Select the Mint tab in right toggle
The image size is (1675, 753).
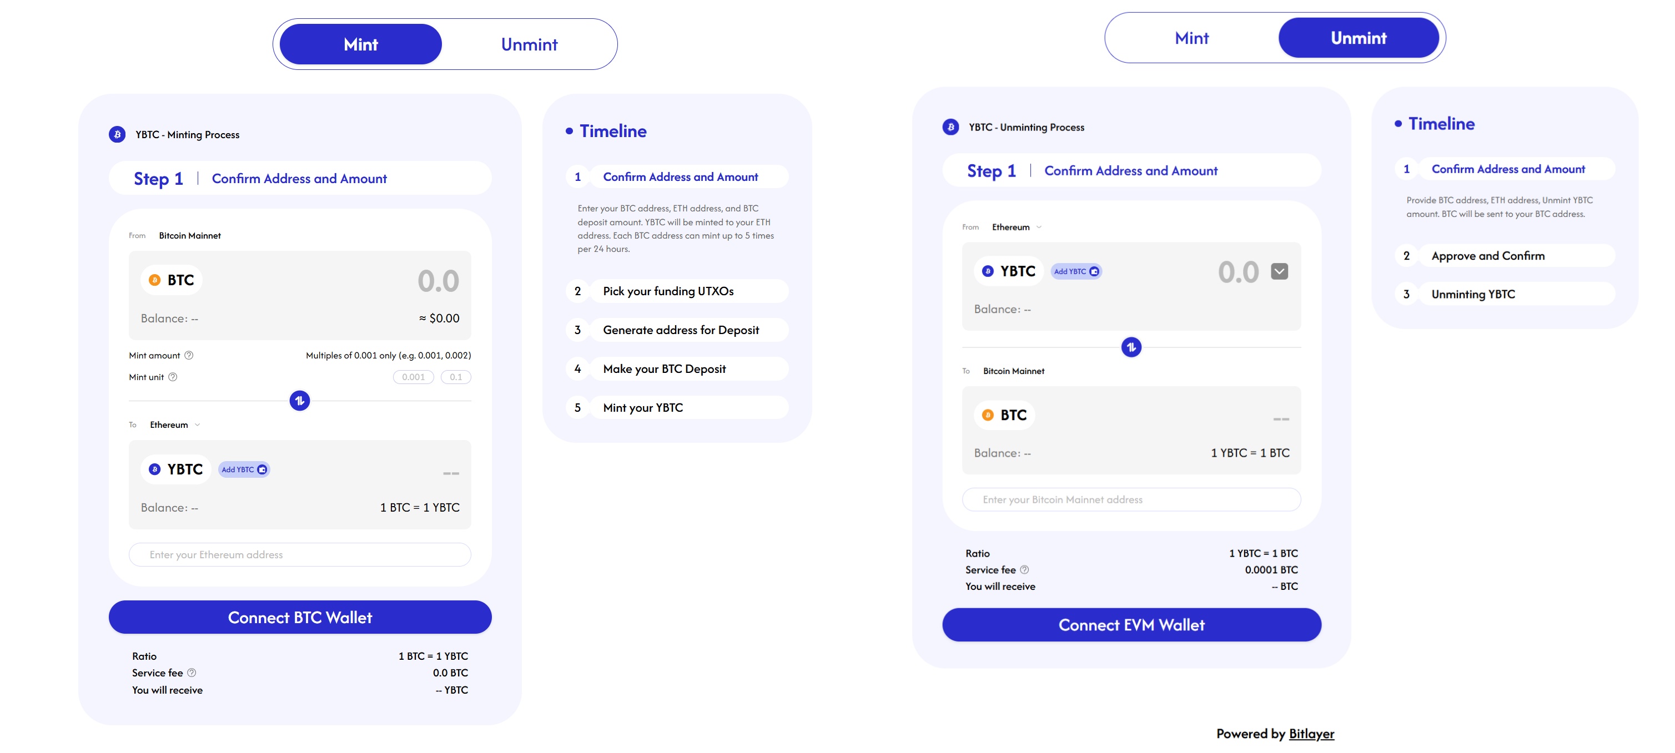point(1191,38)
